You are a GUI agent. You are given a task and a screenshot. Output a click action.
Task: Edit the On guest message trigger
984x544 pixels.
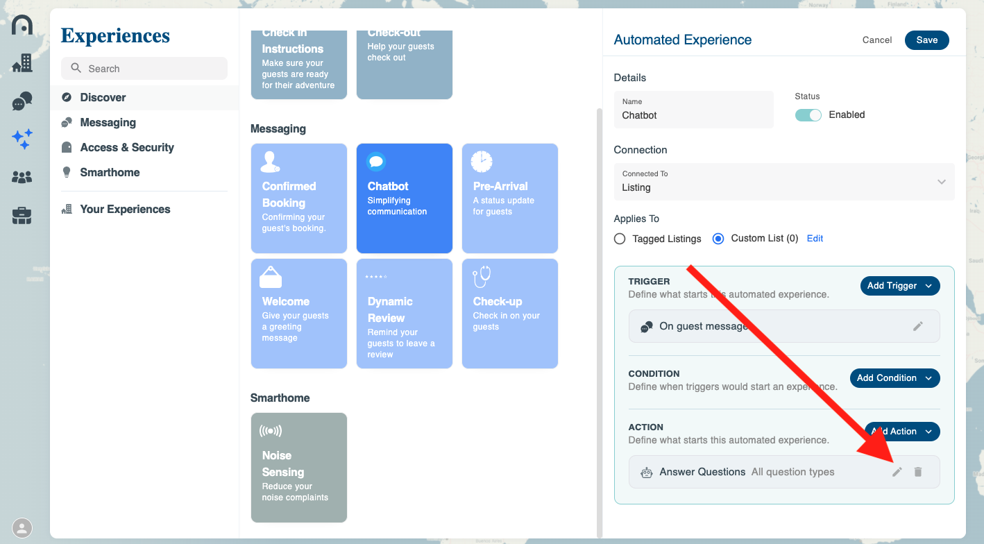pyautogui.click(x=917, y=326)
